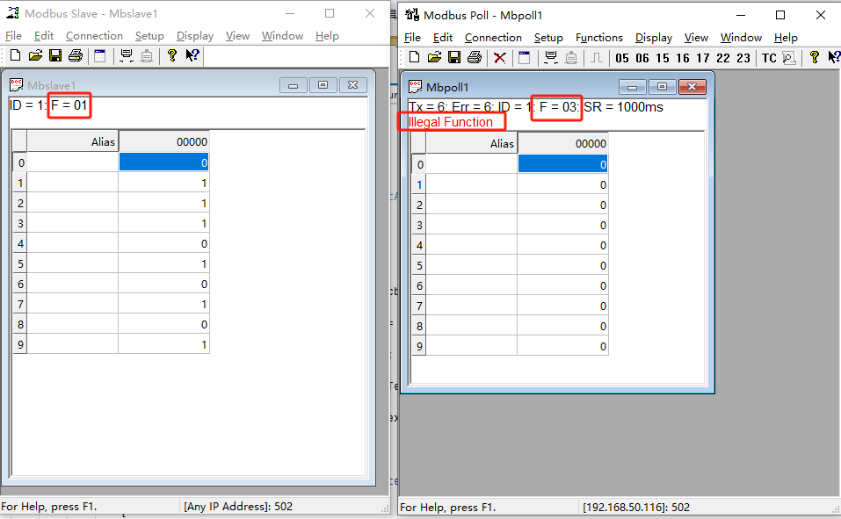The image size is (841, 519).
Task: Click Disconnect icon in Modbus Slave toolbar
Action: (147, 55)
